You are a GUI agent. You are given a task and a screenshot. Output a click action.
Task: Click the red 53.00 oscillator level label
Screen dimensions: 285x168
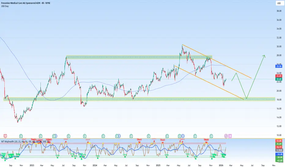click(x=279, y=141)
